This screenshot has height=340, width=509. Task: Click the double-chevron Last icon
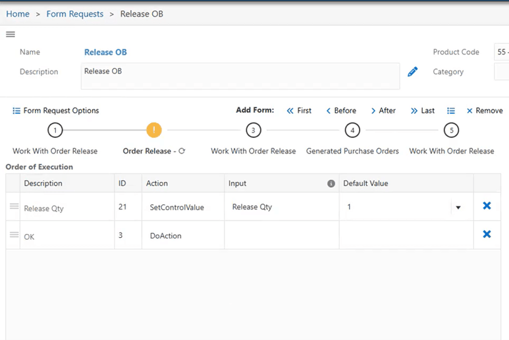414,111
